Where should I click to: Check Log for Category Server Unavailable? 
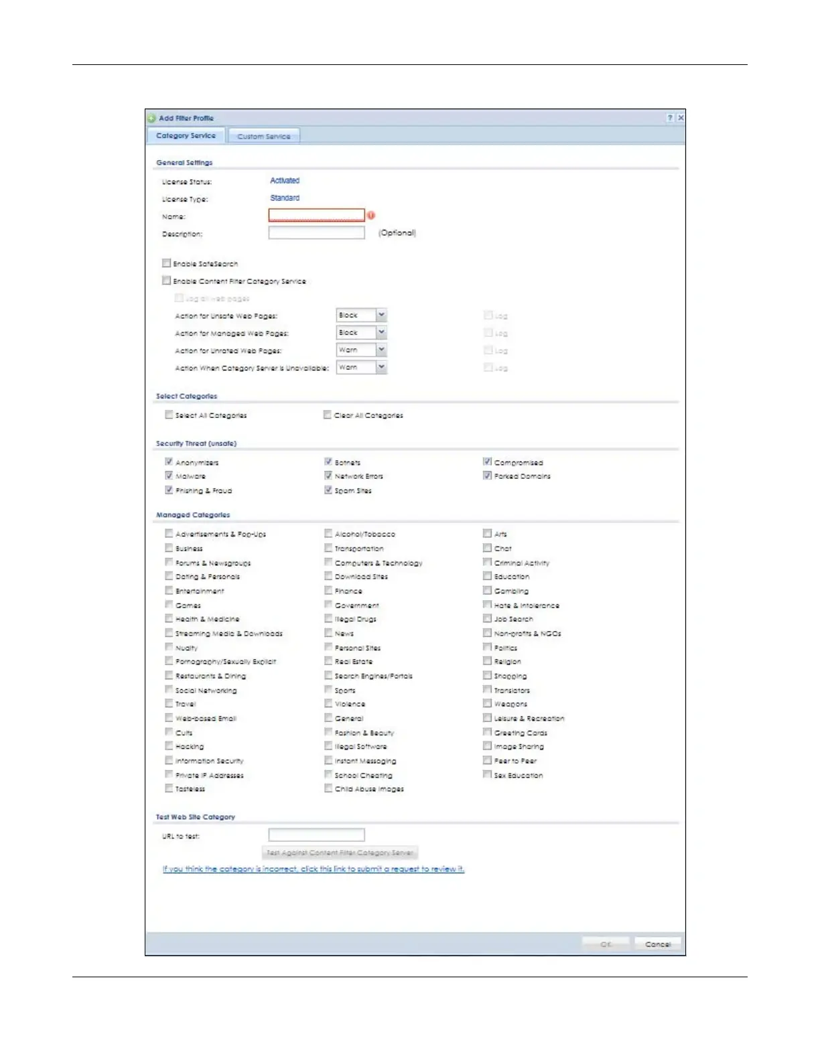click(488, 367)
